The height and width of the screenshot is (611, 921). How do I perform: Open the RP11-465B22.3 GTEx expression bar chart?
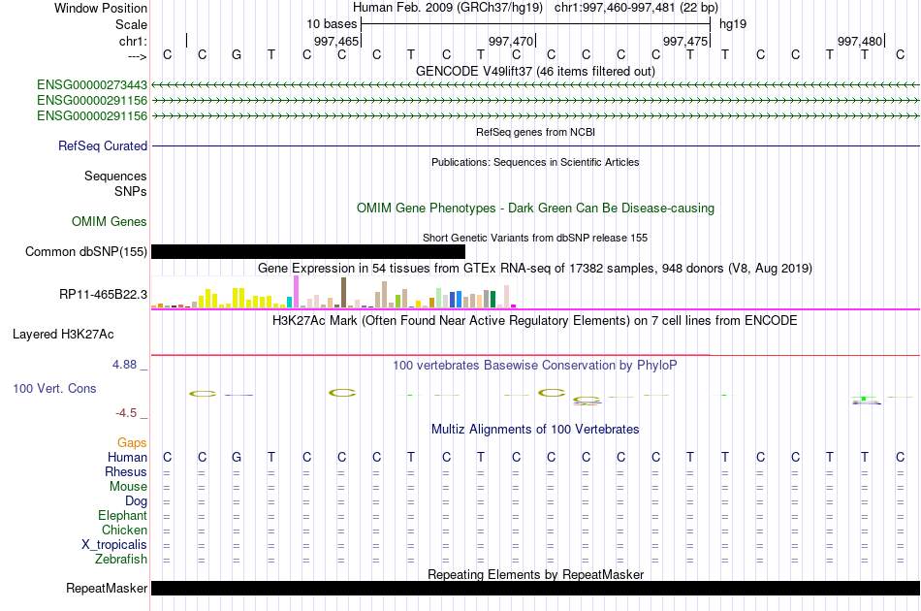[x=333, y=293]
